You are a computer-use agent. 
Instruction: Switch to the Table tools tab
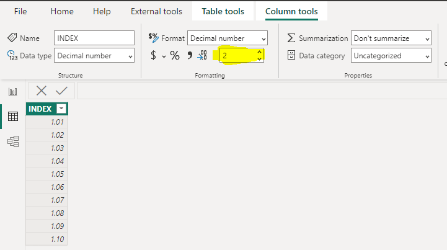coord(223,11)
